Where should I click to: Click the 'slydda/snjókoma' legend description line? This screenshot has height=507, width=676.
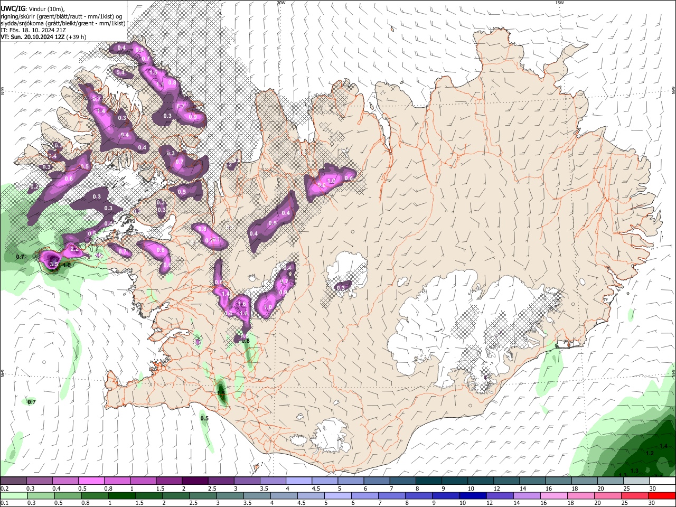click(63, 23)
